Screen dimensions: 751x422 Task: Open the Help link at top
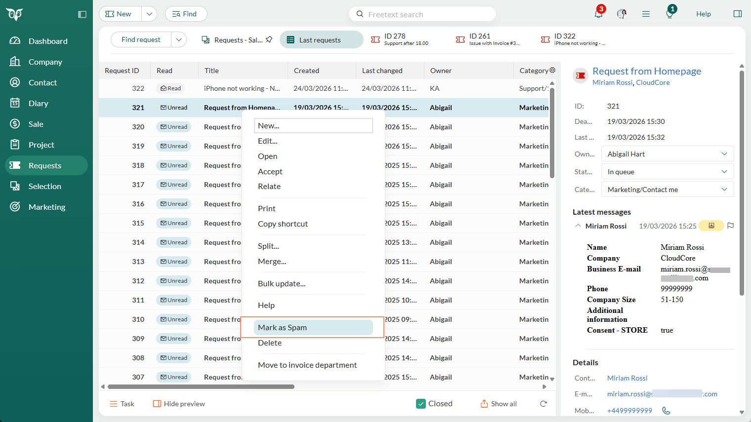click(703, 14)
